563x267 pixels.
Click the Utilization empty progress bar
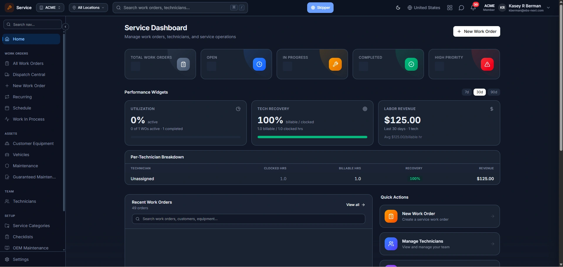186,137
